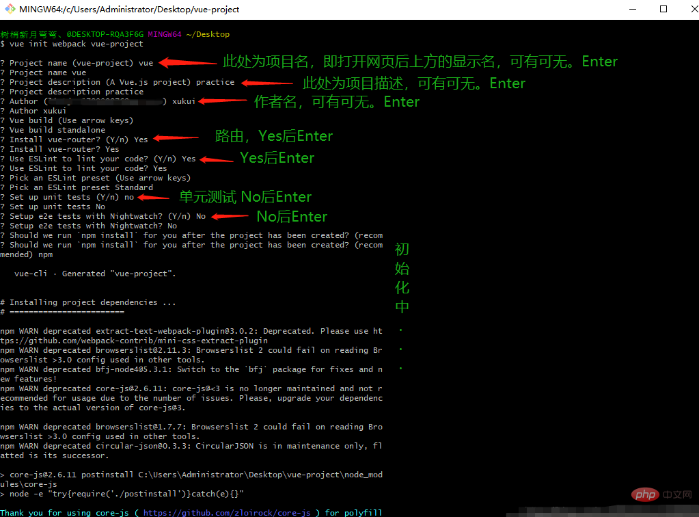Image resolution: width=699 pixels, height=517 pixels.
Task: Click the browserslist@2.11.3 deprecation warning
Action: (191, 355)
